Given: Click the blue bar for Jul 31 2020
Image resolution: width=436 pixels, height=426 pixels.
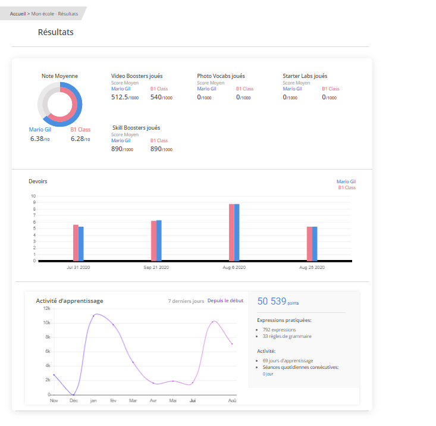Looking at the screenshot, I should (81, 244).
